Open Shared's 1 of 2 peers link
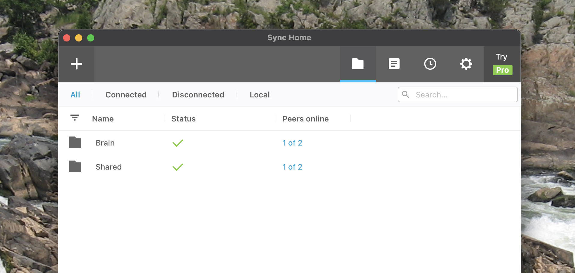The width and height of the screenshot is (575, 273). [x=292, y=167]
